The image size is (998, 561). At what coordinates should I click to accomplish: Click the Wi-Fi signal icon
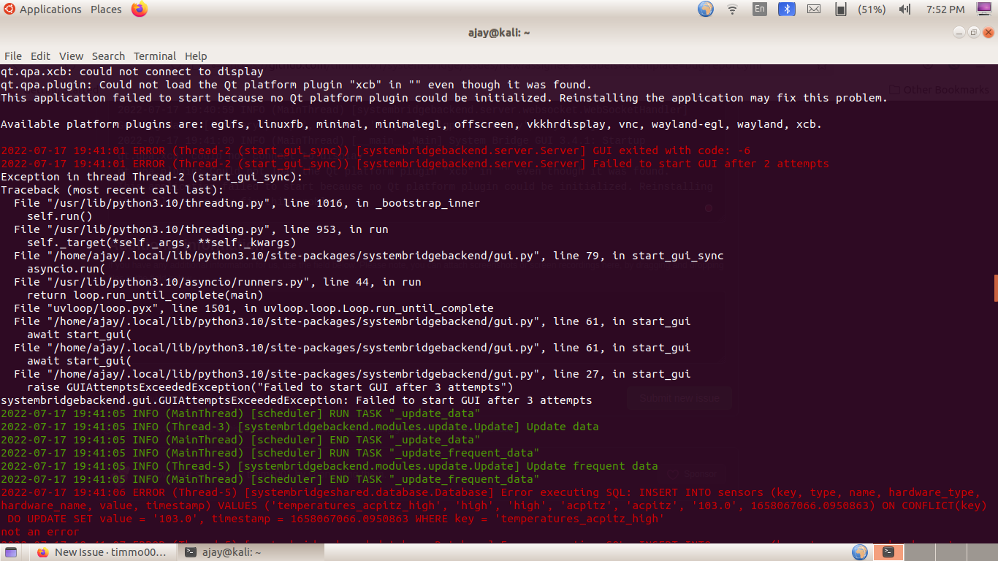731,9
